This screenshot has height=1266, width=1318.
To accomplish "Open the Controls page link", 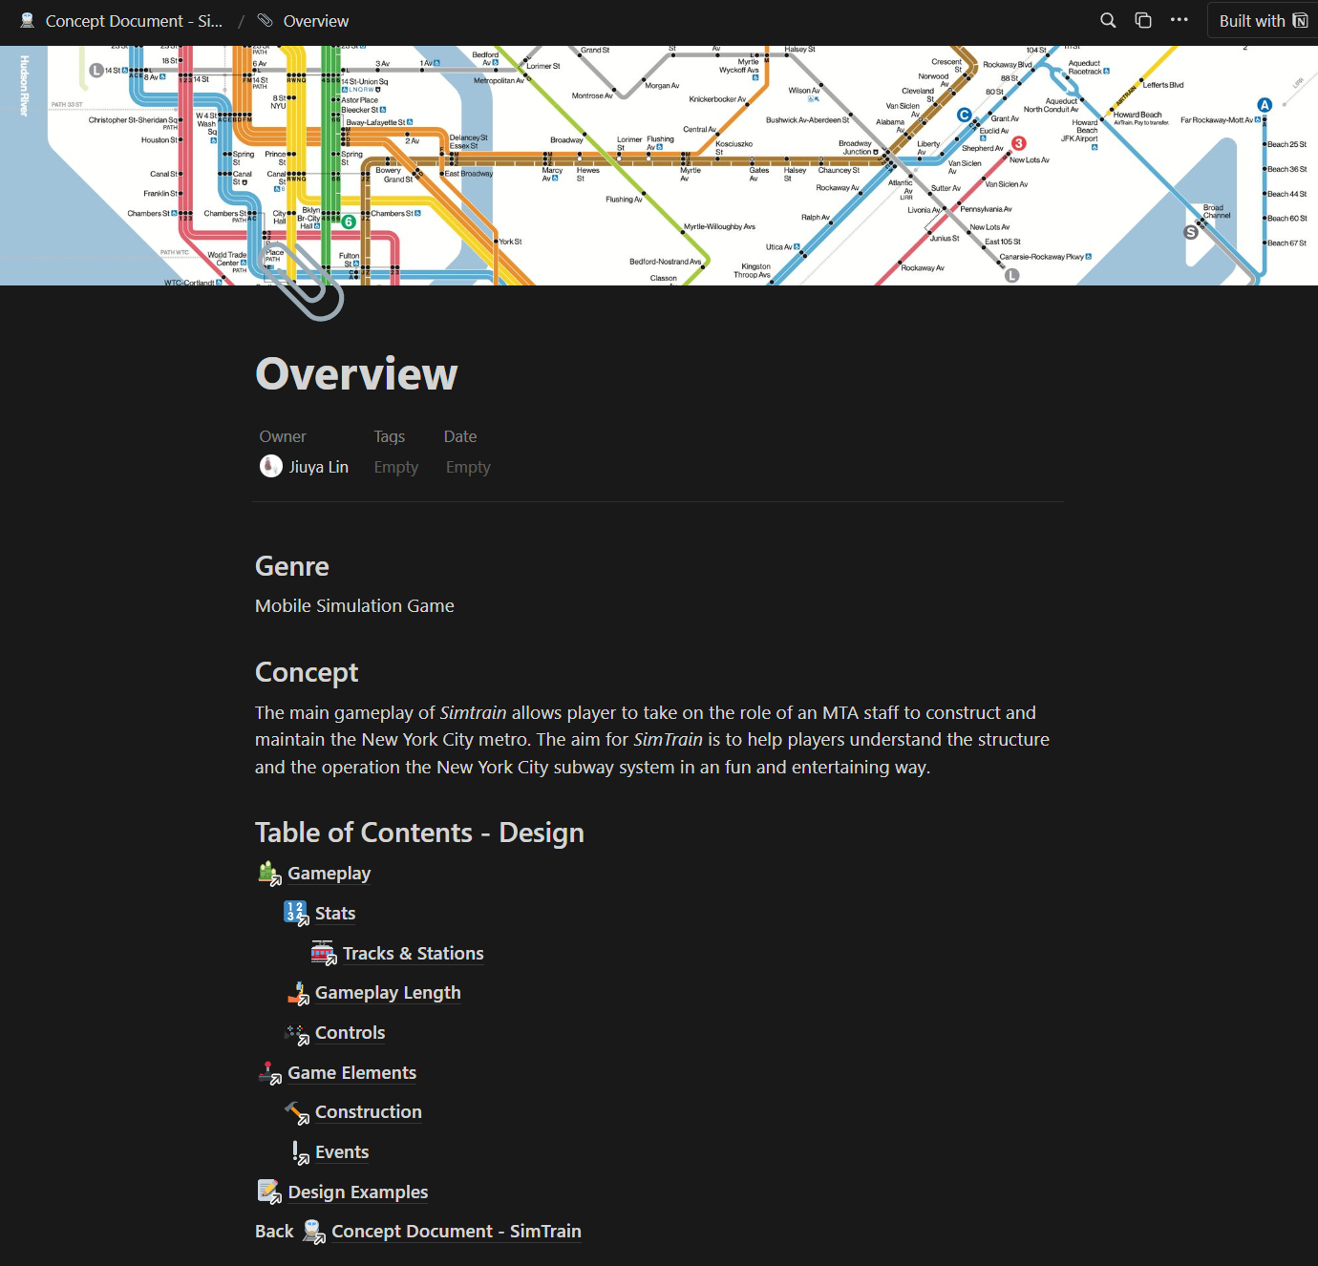I will [350, 1033].
